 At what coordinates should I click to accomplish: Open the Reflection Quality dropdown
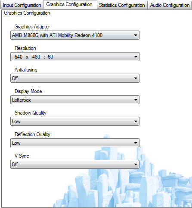click(75, 143)
